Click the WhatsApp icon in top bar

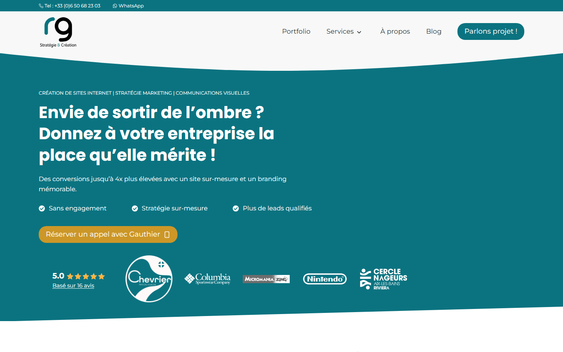point(115,6)
